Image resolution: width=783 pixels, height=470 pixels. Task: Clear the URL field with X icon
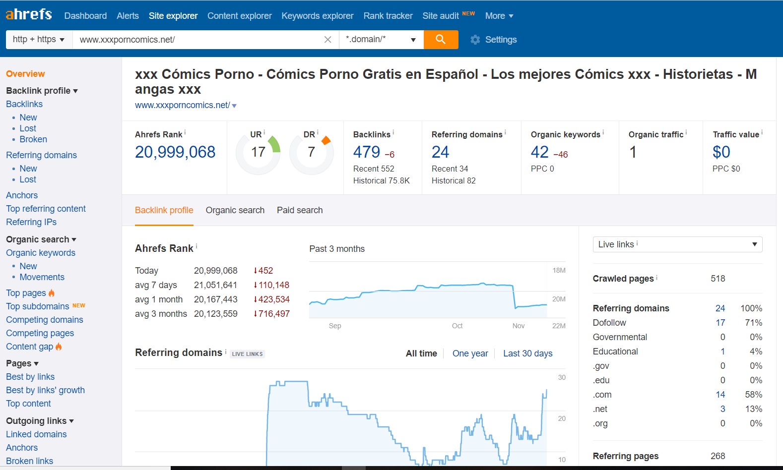(x=327, y=40)
